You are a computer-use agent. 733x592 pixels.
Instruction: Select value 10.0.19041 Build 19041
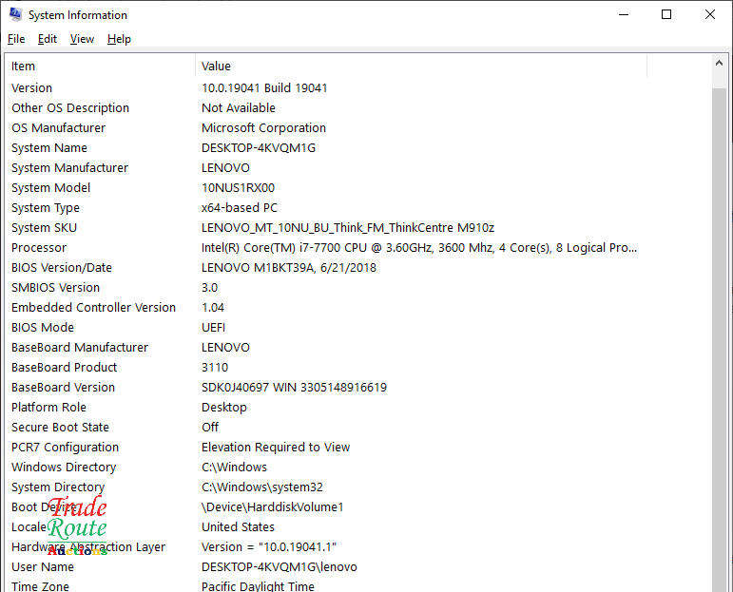coord(264,87)
